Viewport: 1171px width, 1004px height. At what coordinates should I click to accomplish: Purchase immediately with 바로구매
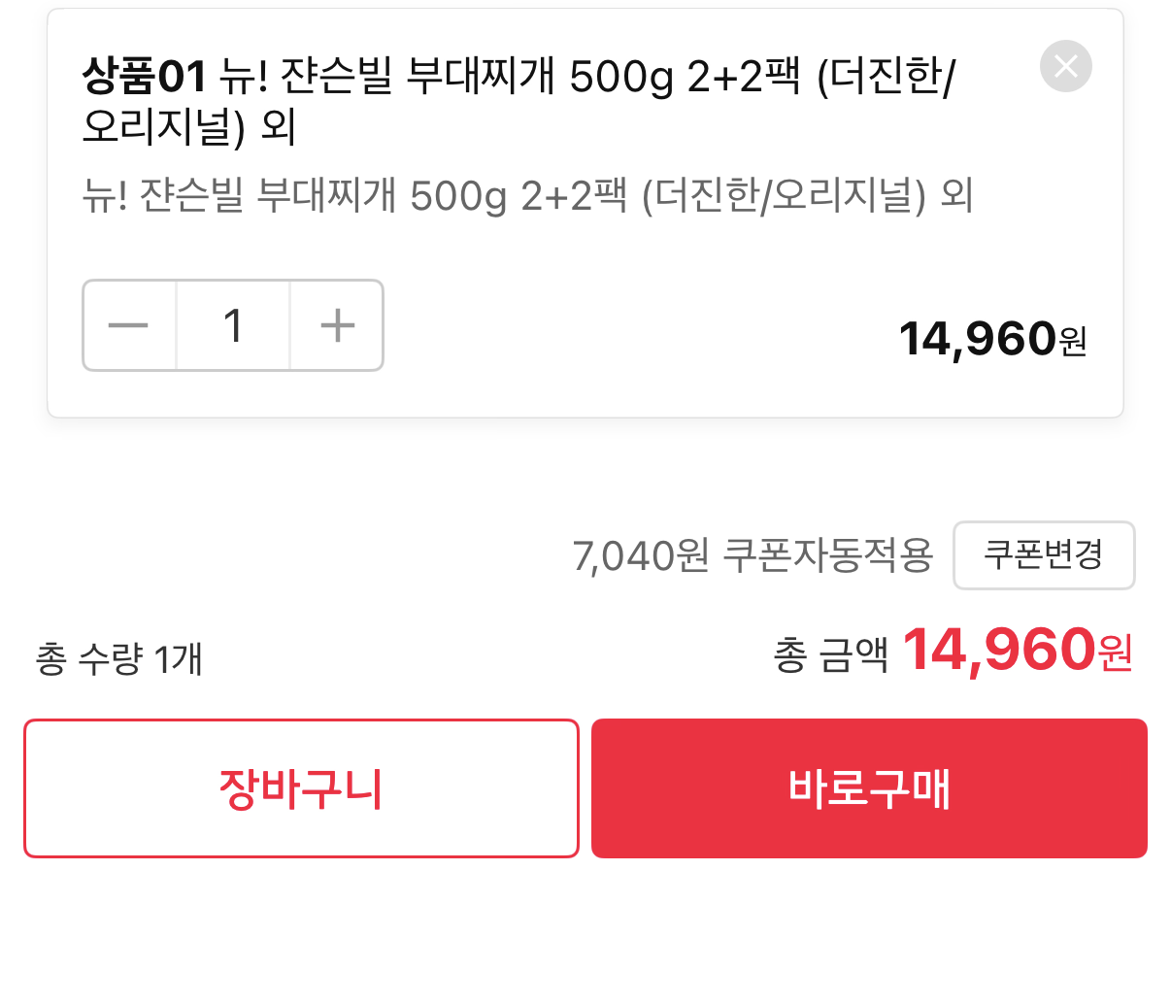click(x=869, y=787)
